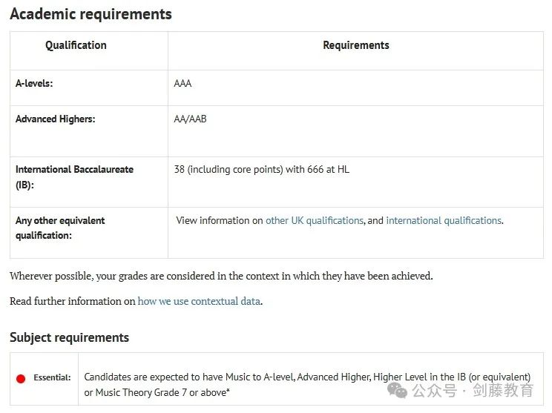The image size is (552, 413).
Task: Click the grades considered in context sentence
Action: pos(221,276)
